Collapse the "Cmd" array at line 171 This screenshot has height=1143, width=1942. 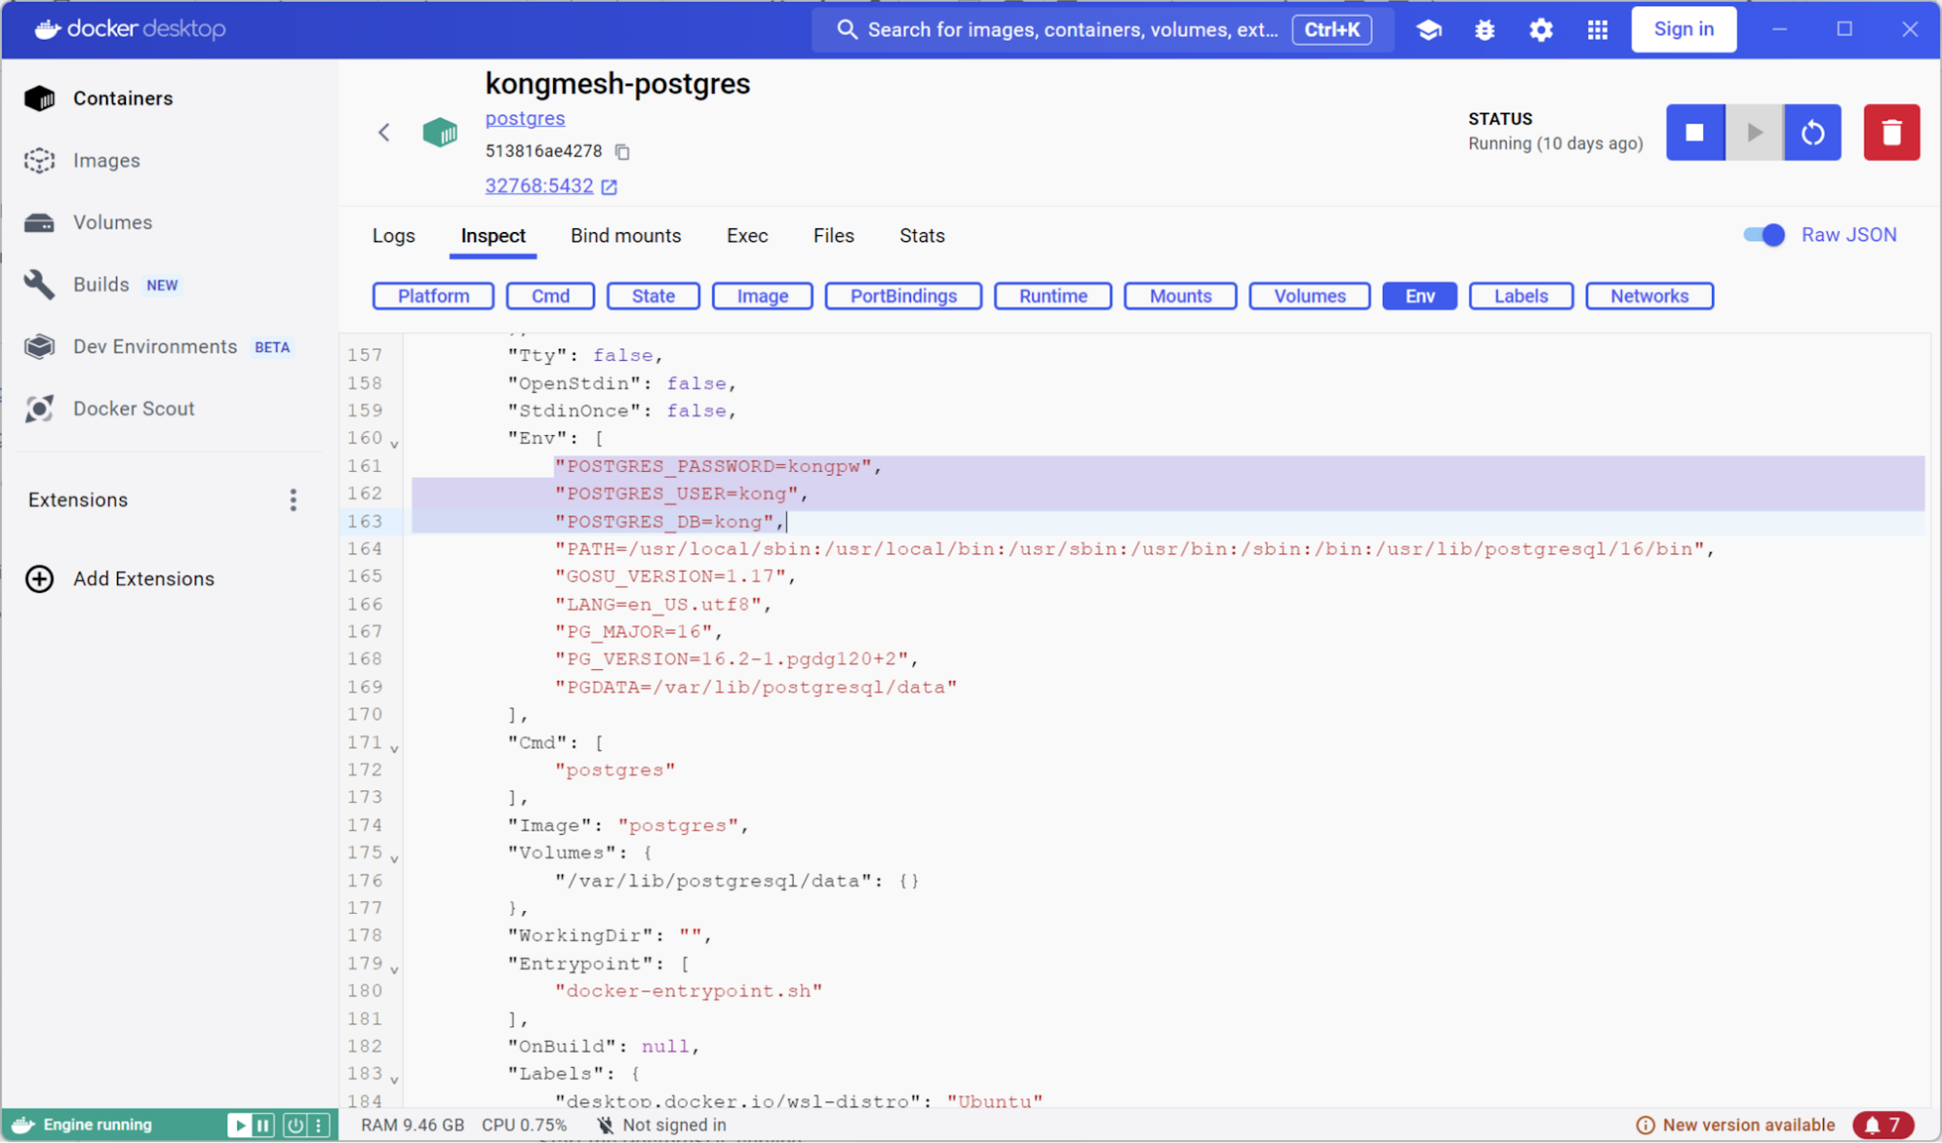(394, 749)
